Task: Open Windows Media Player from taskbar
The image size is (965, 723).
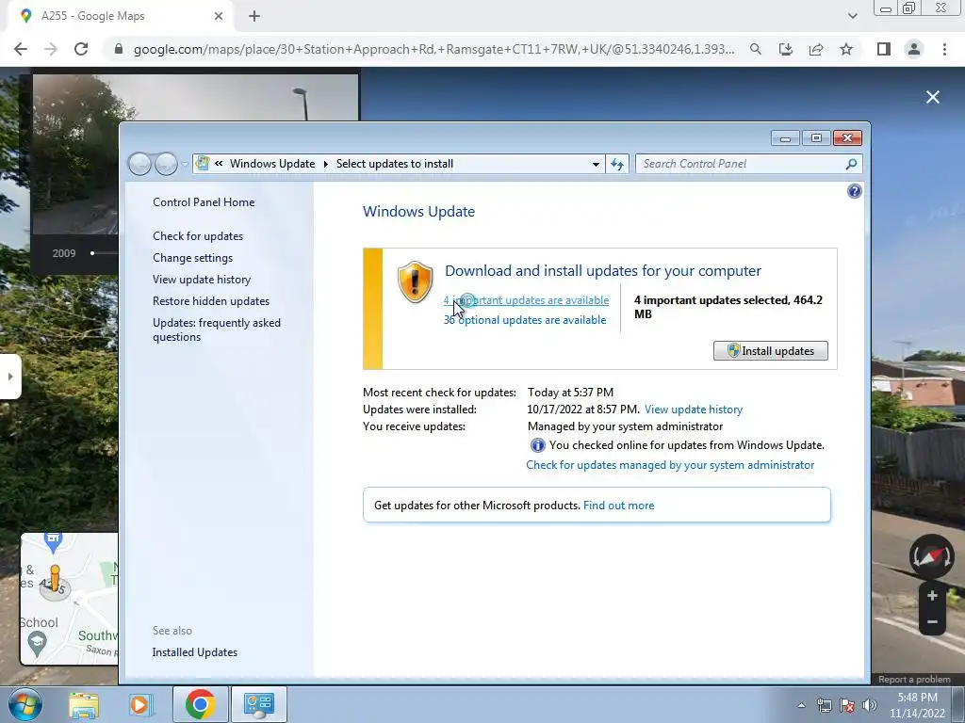Action: pyautogui.click(x=140, y=704)
